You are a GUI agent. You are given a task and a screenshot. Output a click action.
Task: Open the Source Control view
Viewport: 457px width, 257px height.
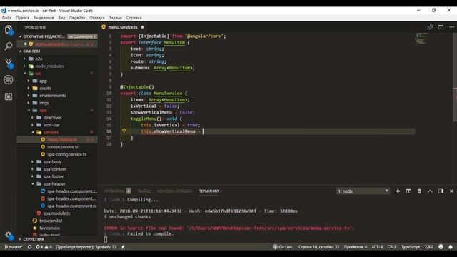click(x=9, y=63)
